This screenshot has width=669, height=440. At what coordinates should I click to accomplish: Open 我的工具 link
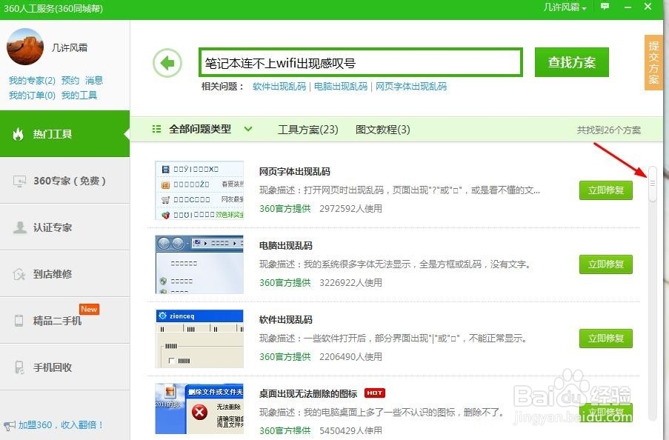coord(79,95)
